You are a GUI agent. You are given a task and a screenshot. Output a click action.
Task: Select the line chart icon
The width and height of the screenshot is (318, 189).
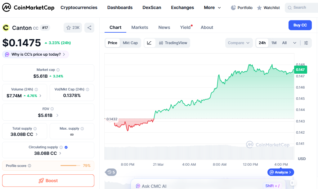(150, 43)
